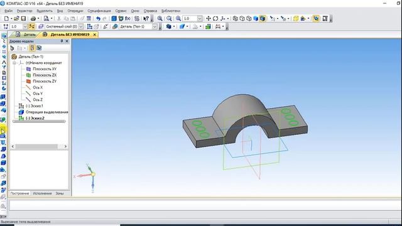Screen dimensions: 402x226
Task: Close the Деталь БЕЗ ИМЕНИ19 tab
Action: [95, 35]
